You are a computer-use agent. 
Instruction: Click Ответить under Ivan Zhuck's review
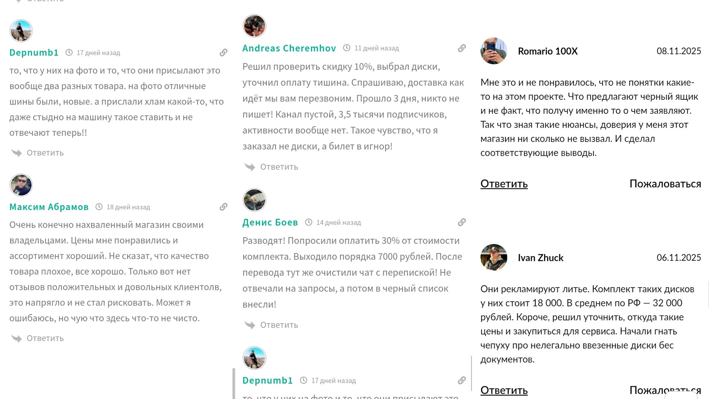504,391
